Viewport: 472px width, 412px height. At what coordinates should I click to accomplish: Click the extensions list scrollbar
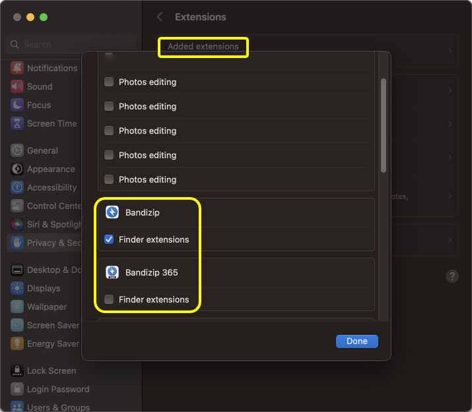click(x=383, y=125)
